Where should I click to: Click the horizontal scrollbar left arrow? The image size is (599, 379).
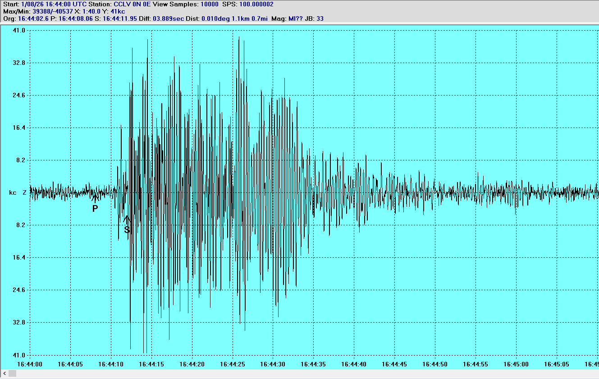pos(4,374)
